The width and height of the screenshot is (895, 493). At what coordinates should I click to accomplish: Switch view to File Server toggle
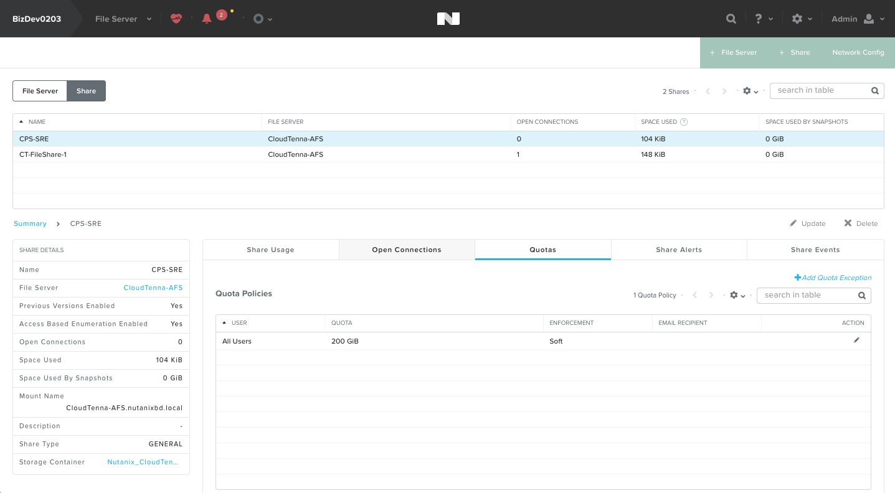(x=40, y=91)
